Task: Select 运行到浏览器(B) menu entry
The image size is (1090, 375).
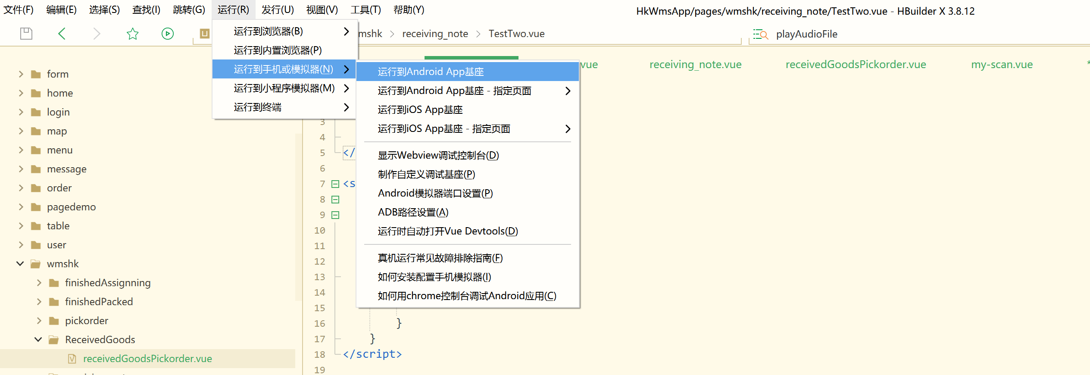Action: tap(284, 31)
